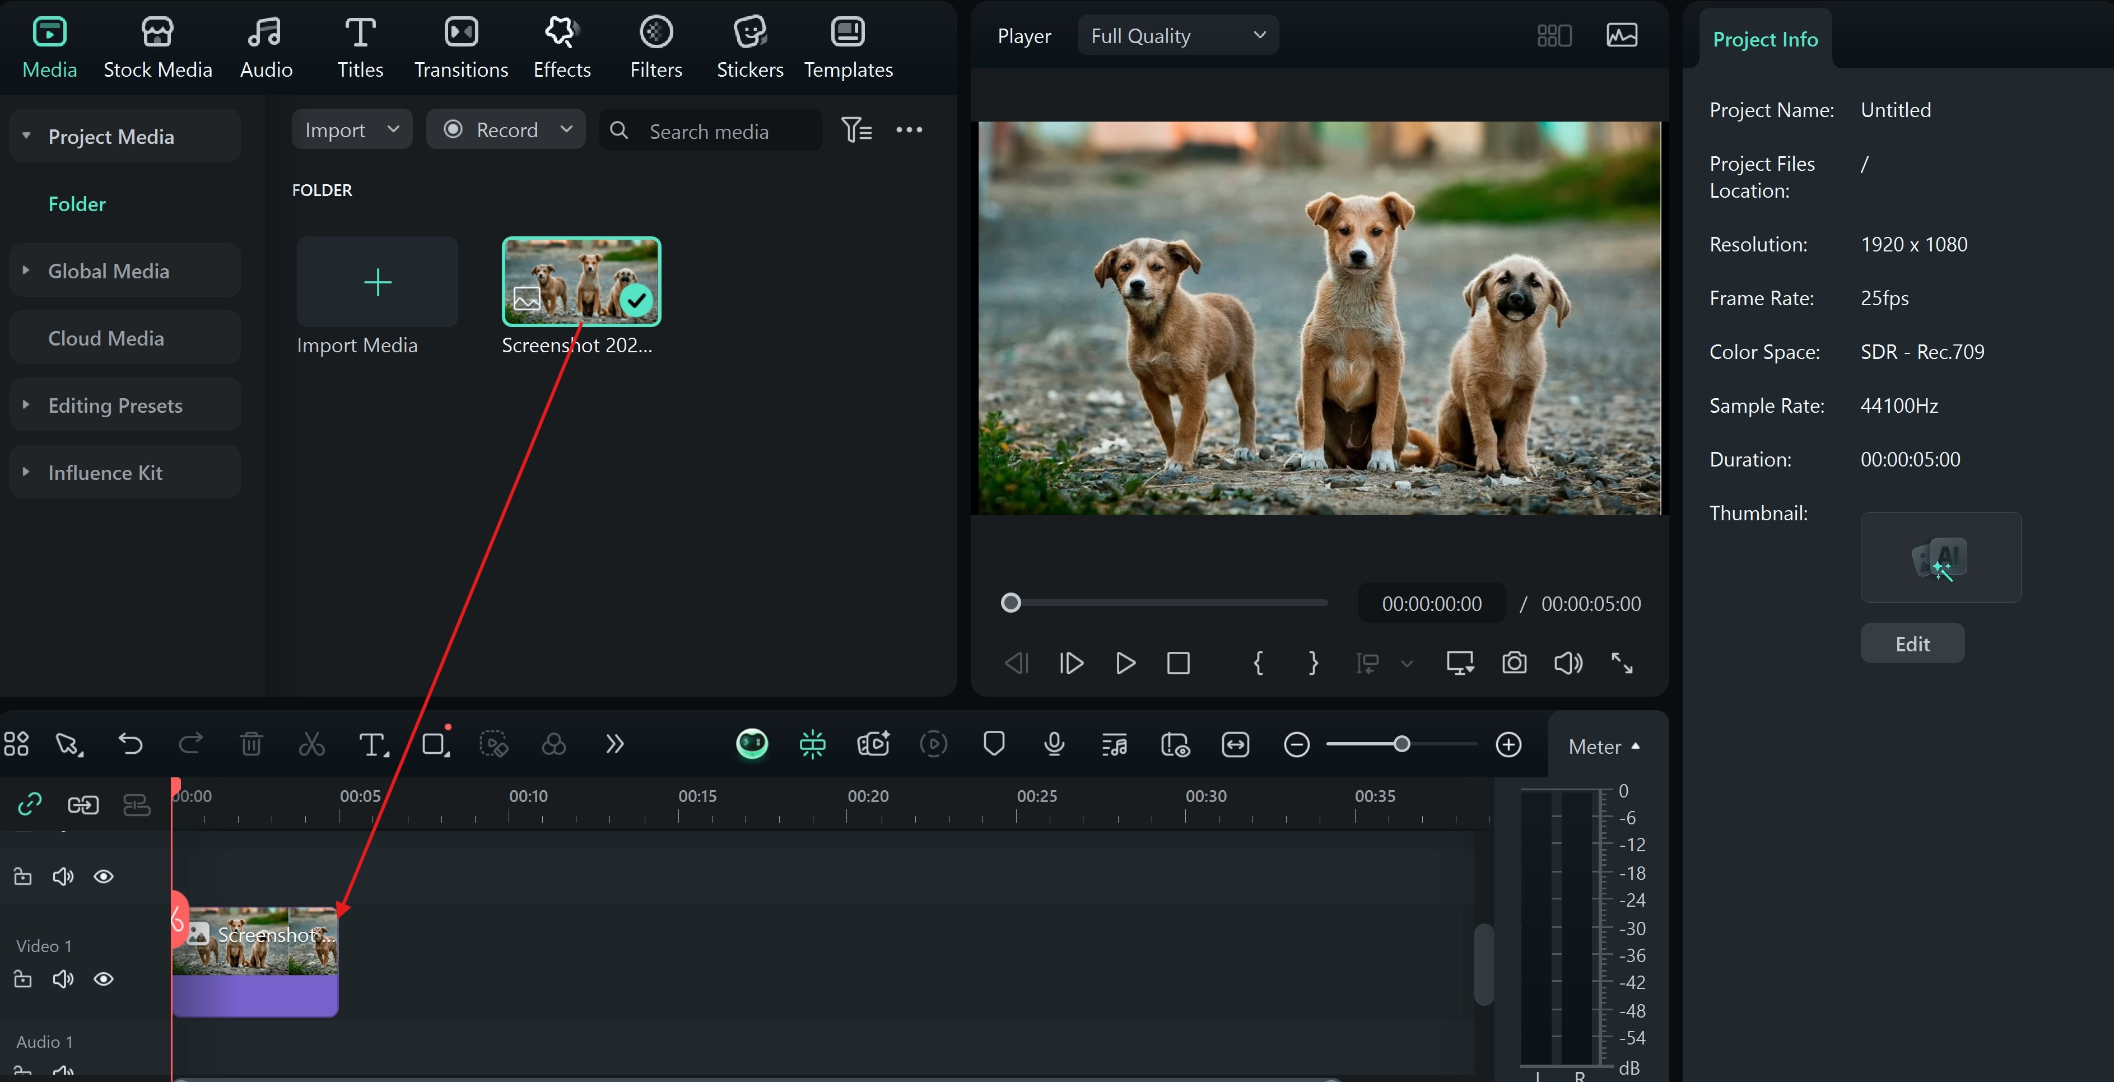
Task: Select Cloud Media in sidebar
Action: [125, 338]
